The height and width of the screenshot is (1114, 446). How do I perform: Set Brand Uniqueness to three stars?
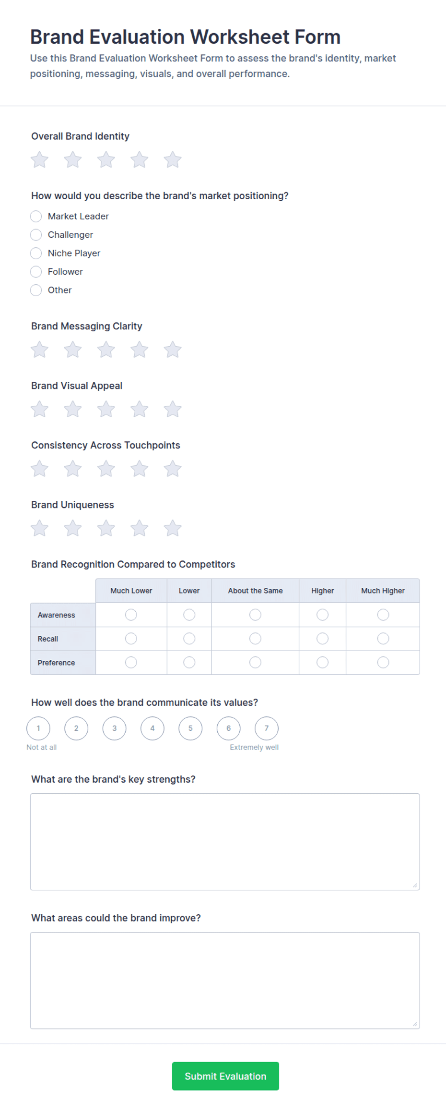[x=106, y=528]
